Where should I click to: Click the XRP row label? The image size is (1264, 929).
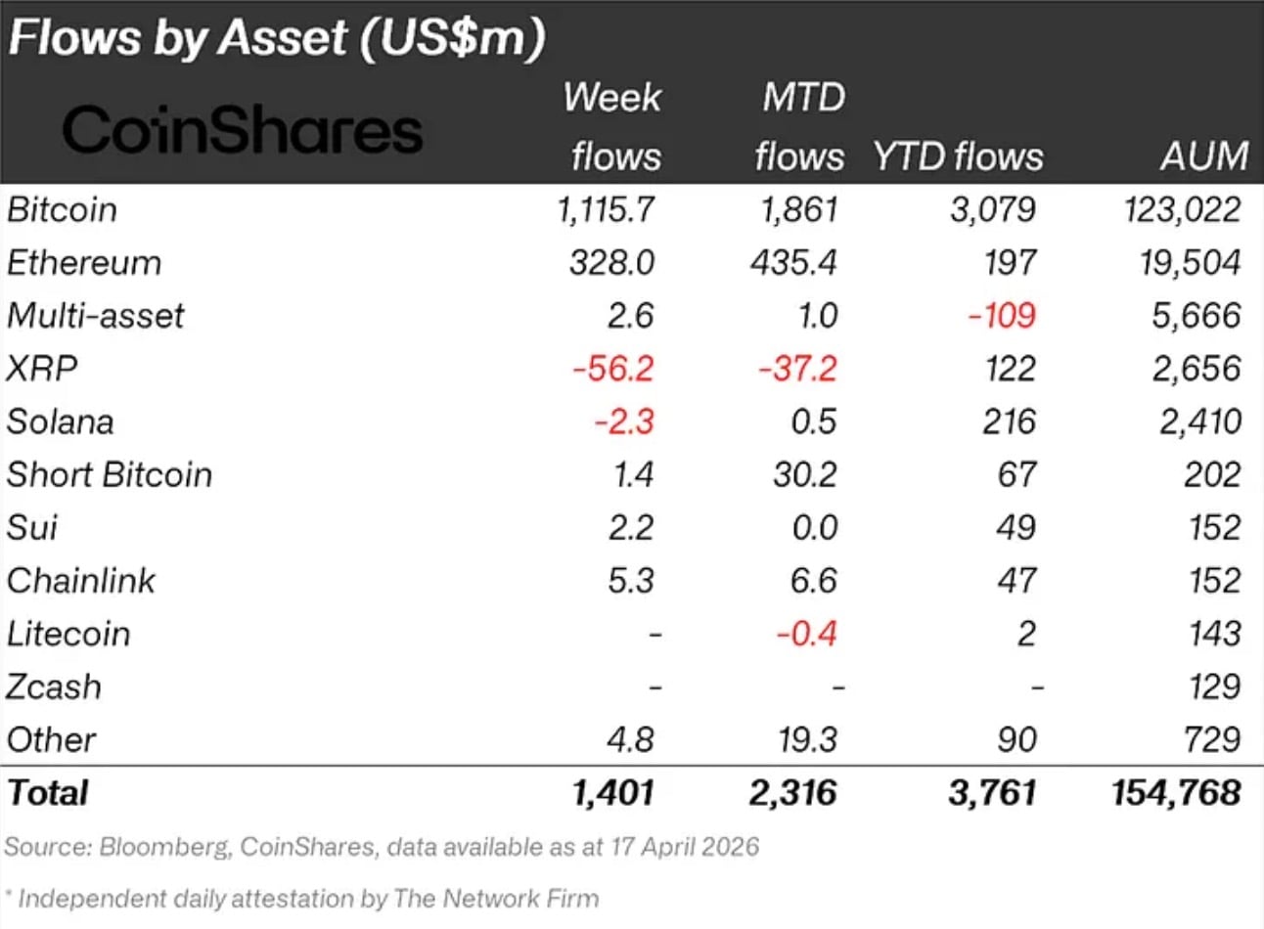[42, 368]
